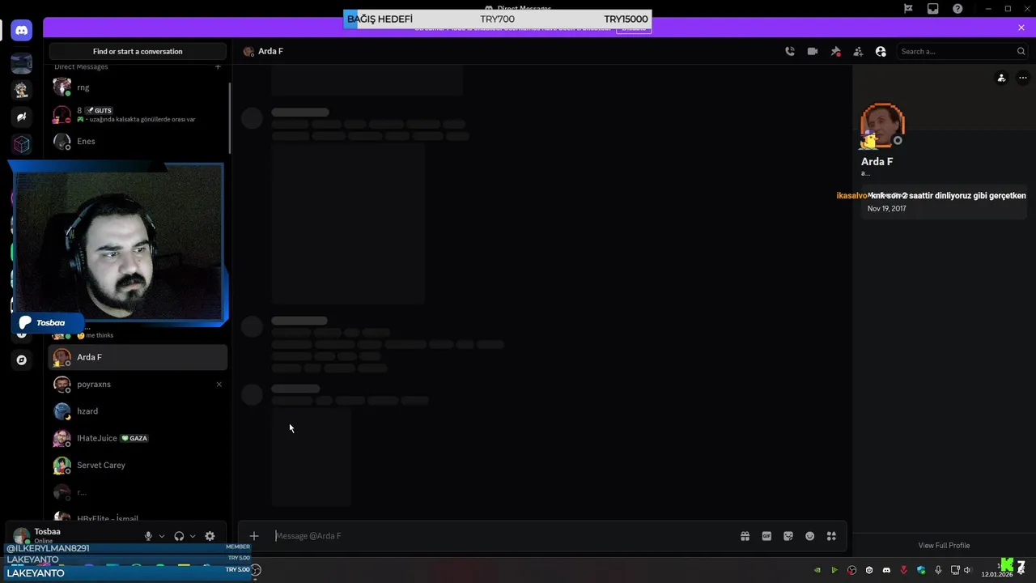Screen dimensions: 1036x583
Task: Open the gift icon in message bar
Action: pos(745,536)
